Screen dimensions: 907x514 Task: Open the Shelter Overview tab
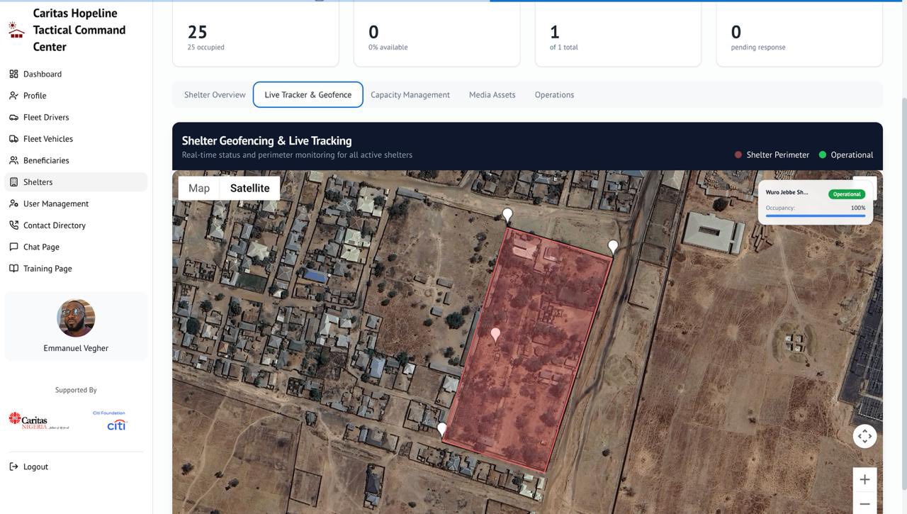[215, 95]
